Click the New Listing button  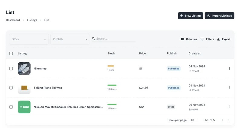pos(191,16)
